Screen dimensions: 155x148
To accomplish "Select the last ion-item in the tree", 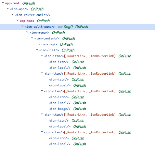I will [54, 132].
